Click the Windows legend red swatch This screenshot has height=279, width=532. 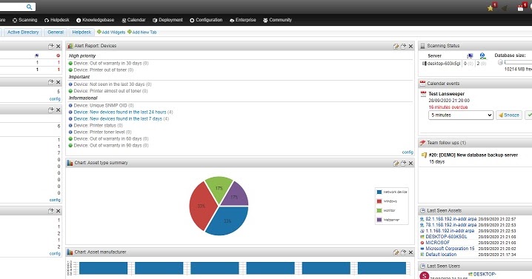coord(379,201)
